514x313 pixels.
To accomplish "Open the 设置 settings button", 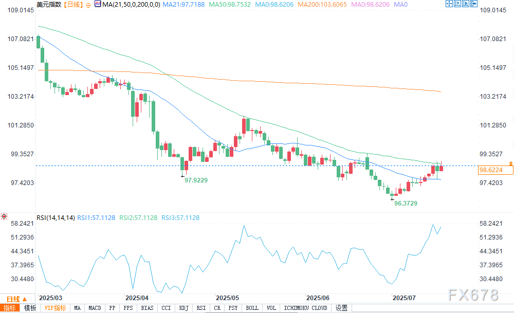I will click(x=342, y=308).
